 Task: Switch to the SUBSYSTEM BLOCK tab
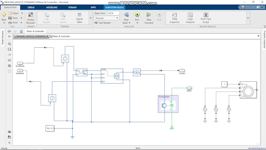(114, 7)
